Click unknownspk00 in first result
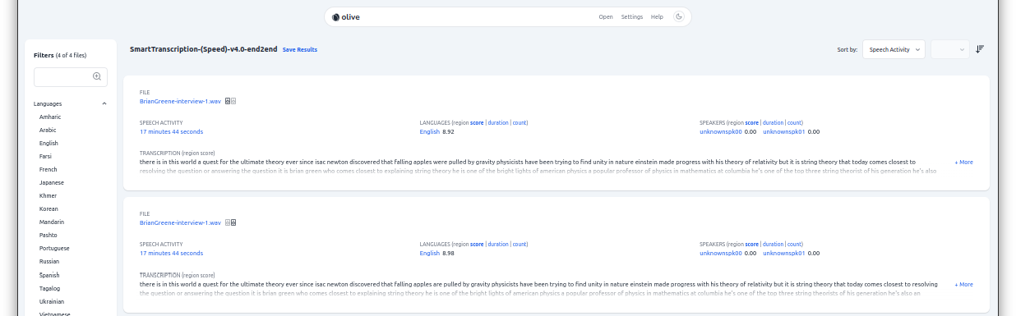The width and height of the screenshot is (1016, 316). (x=721, y=131)
